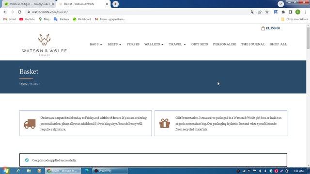The width and height of the screenshot is (310, 174).
Task: Open media player taskbar icon
Action: [x=39, y=171]
